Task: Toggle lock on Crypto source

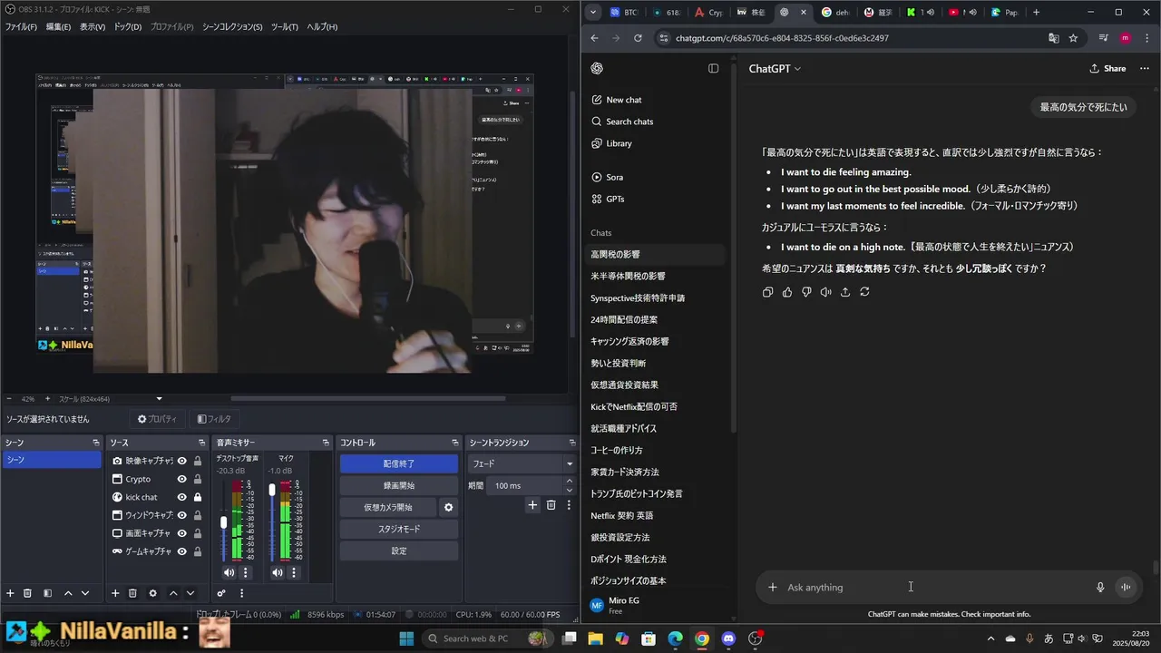Action: click(x=198, y=479)
